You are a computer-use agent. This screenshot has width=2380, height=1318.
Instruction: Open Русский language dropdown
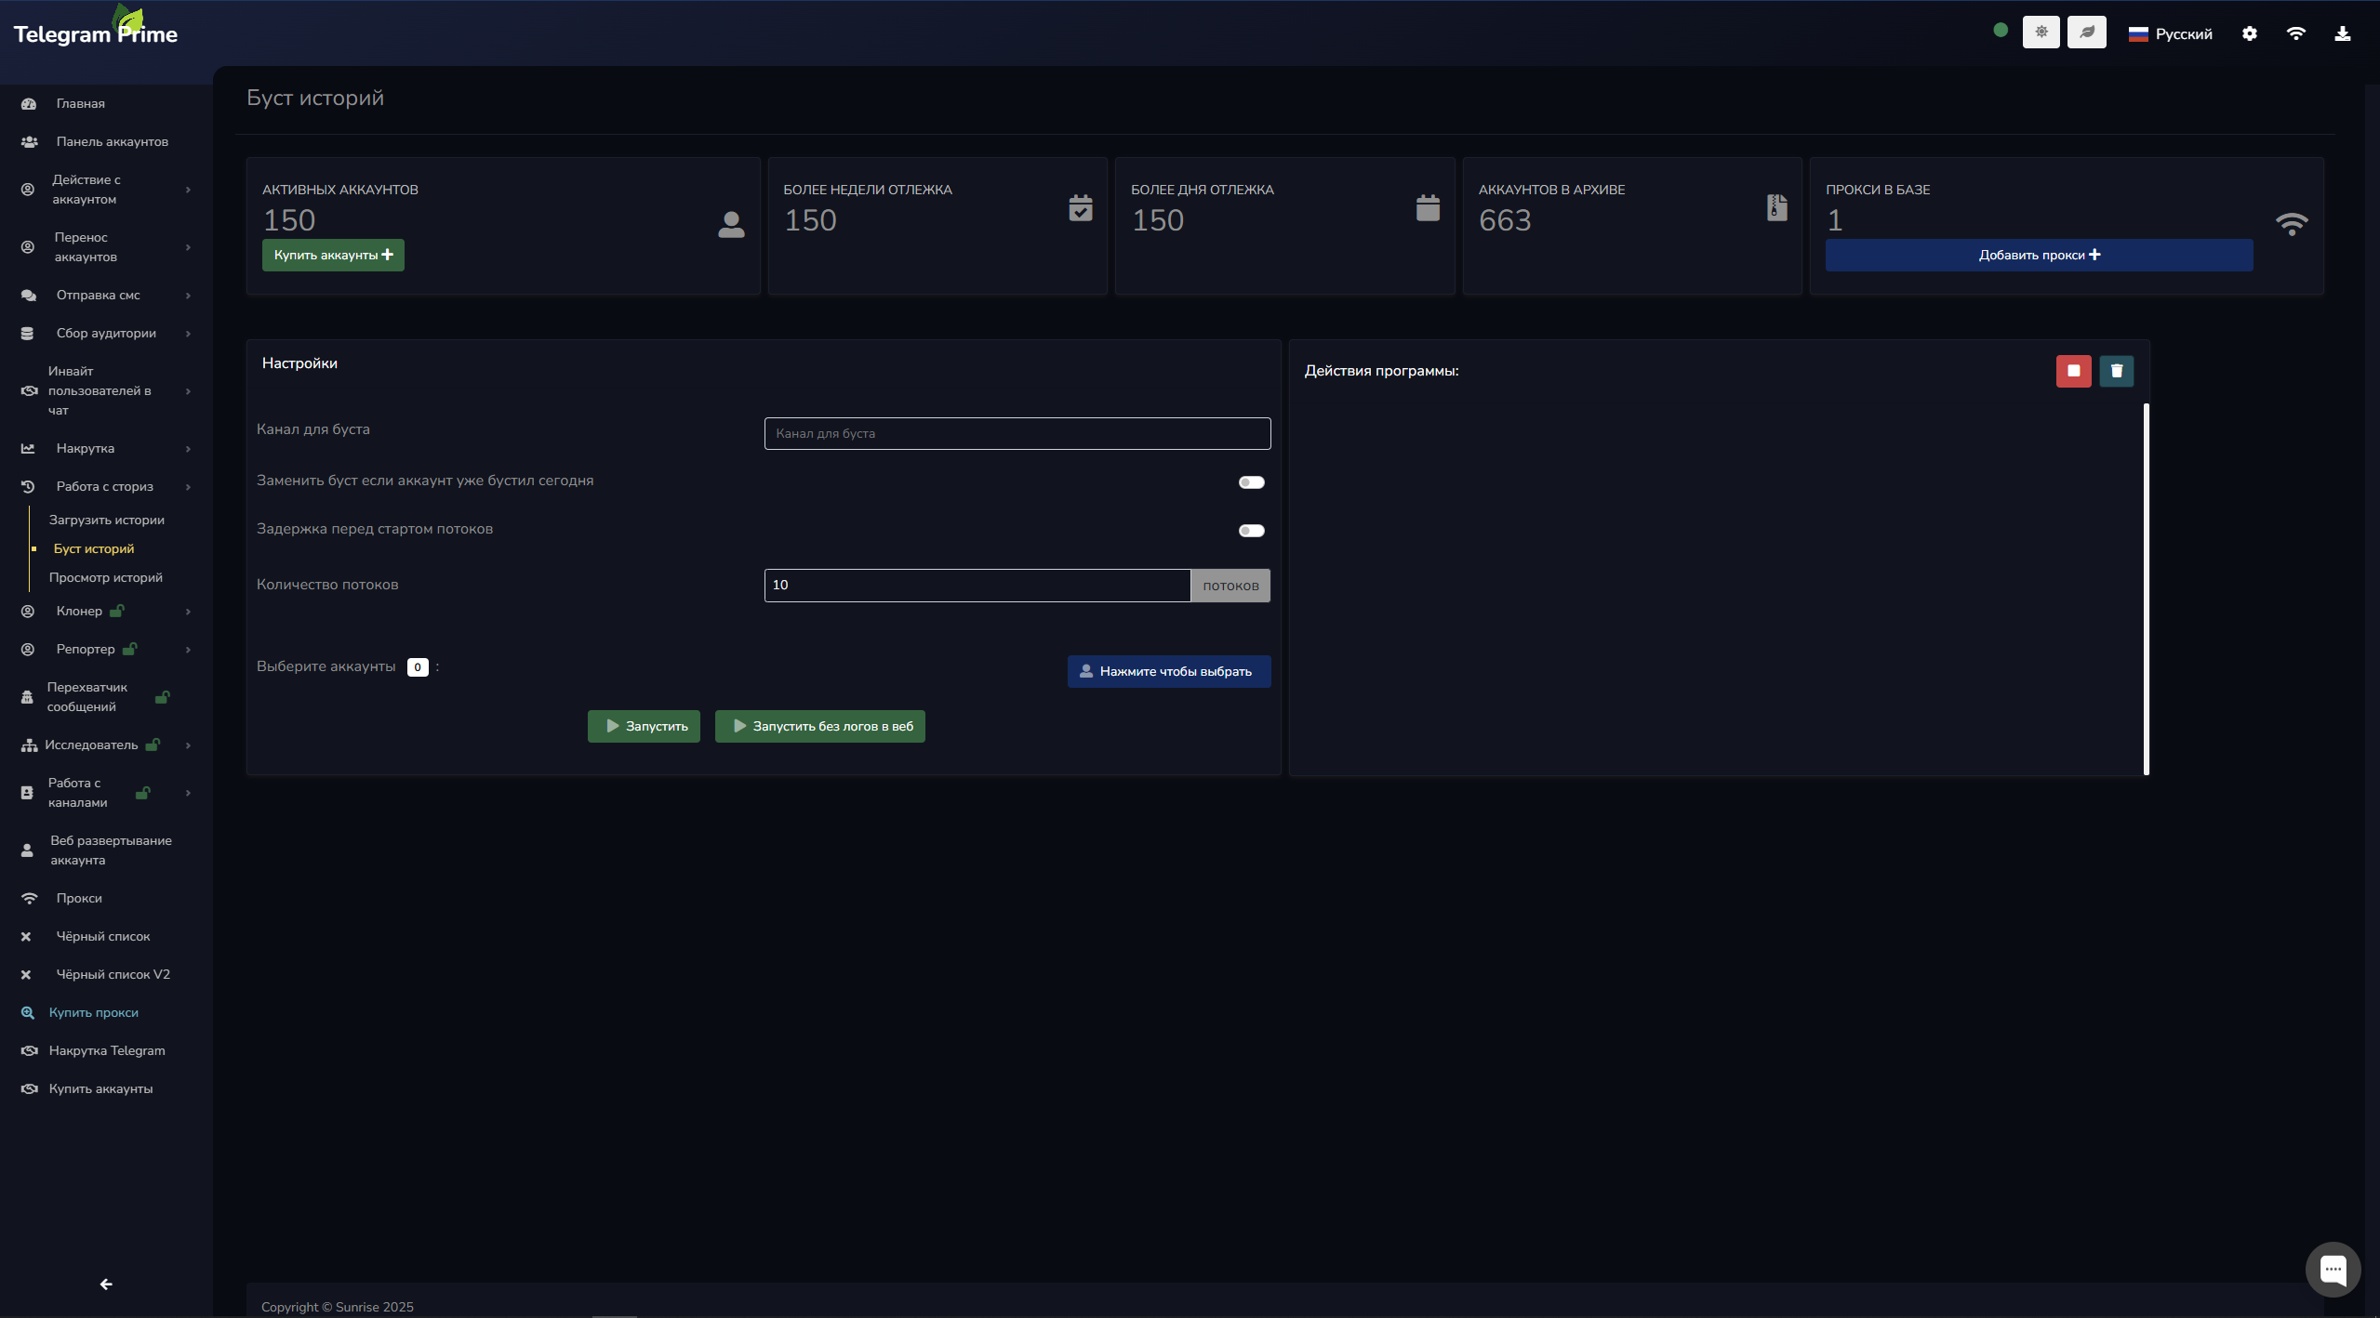(2171, 34)
